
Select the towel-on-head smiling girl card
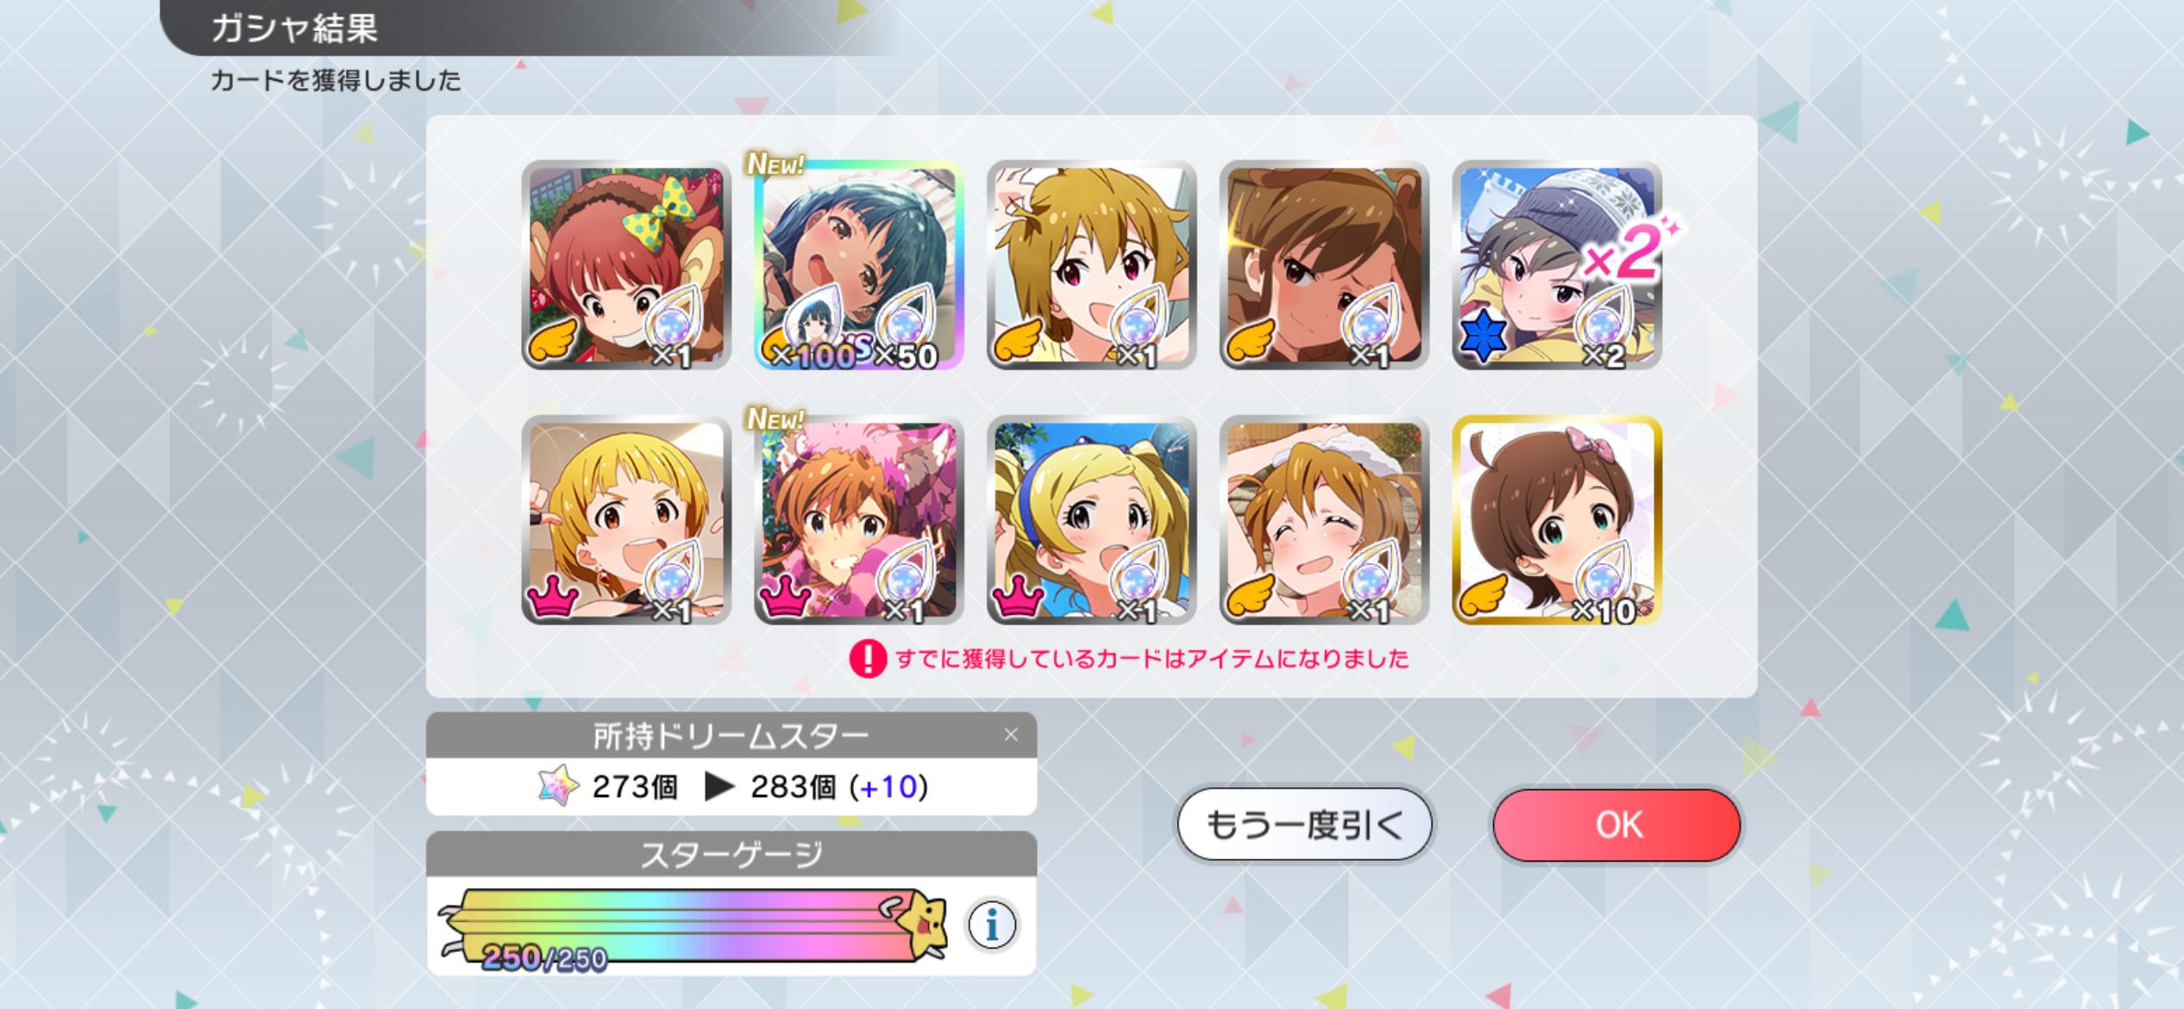[x=1324, y=520]
